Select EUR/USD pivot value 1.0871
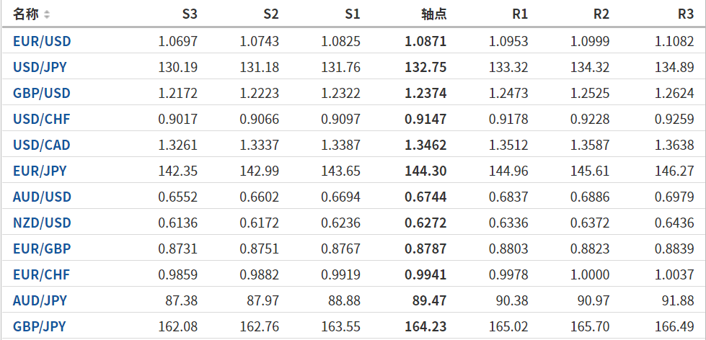This screenshot has height=340, width=706. click(x=425, y=41)
